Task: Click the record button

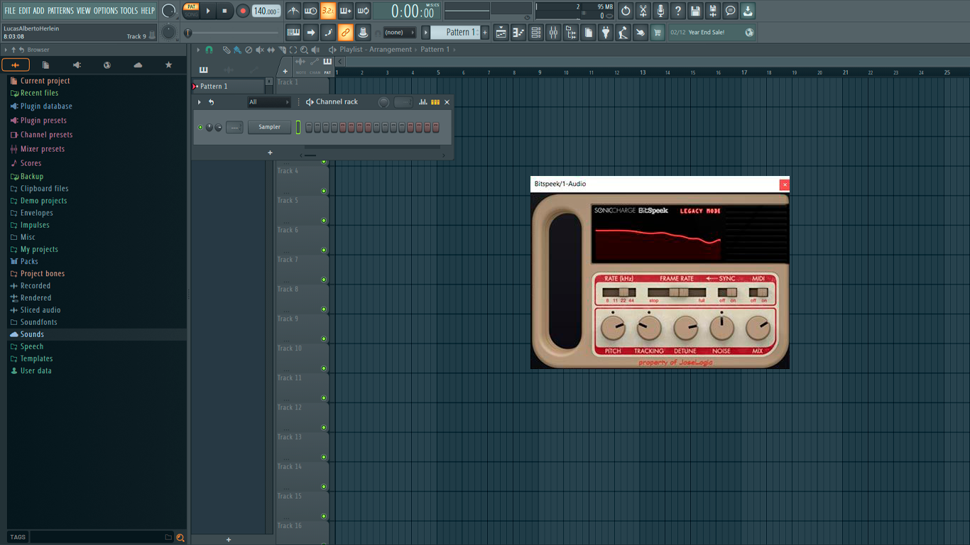Action: coord(243,11)
